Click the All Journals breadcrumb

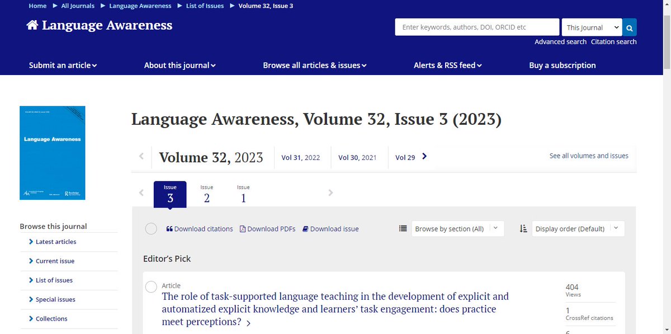(78, 6)
